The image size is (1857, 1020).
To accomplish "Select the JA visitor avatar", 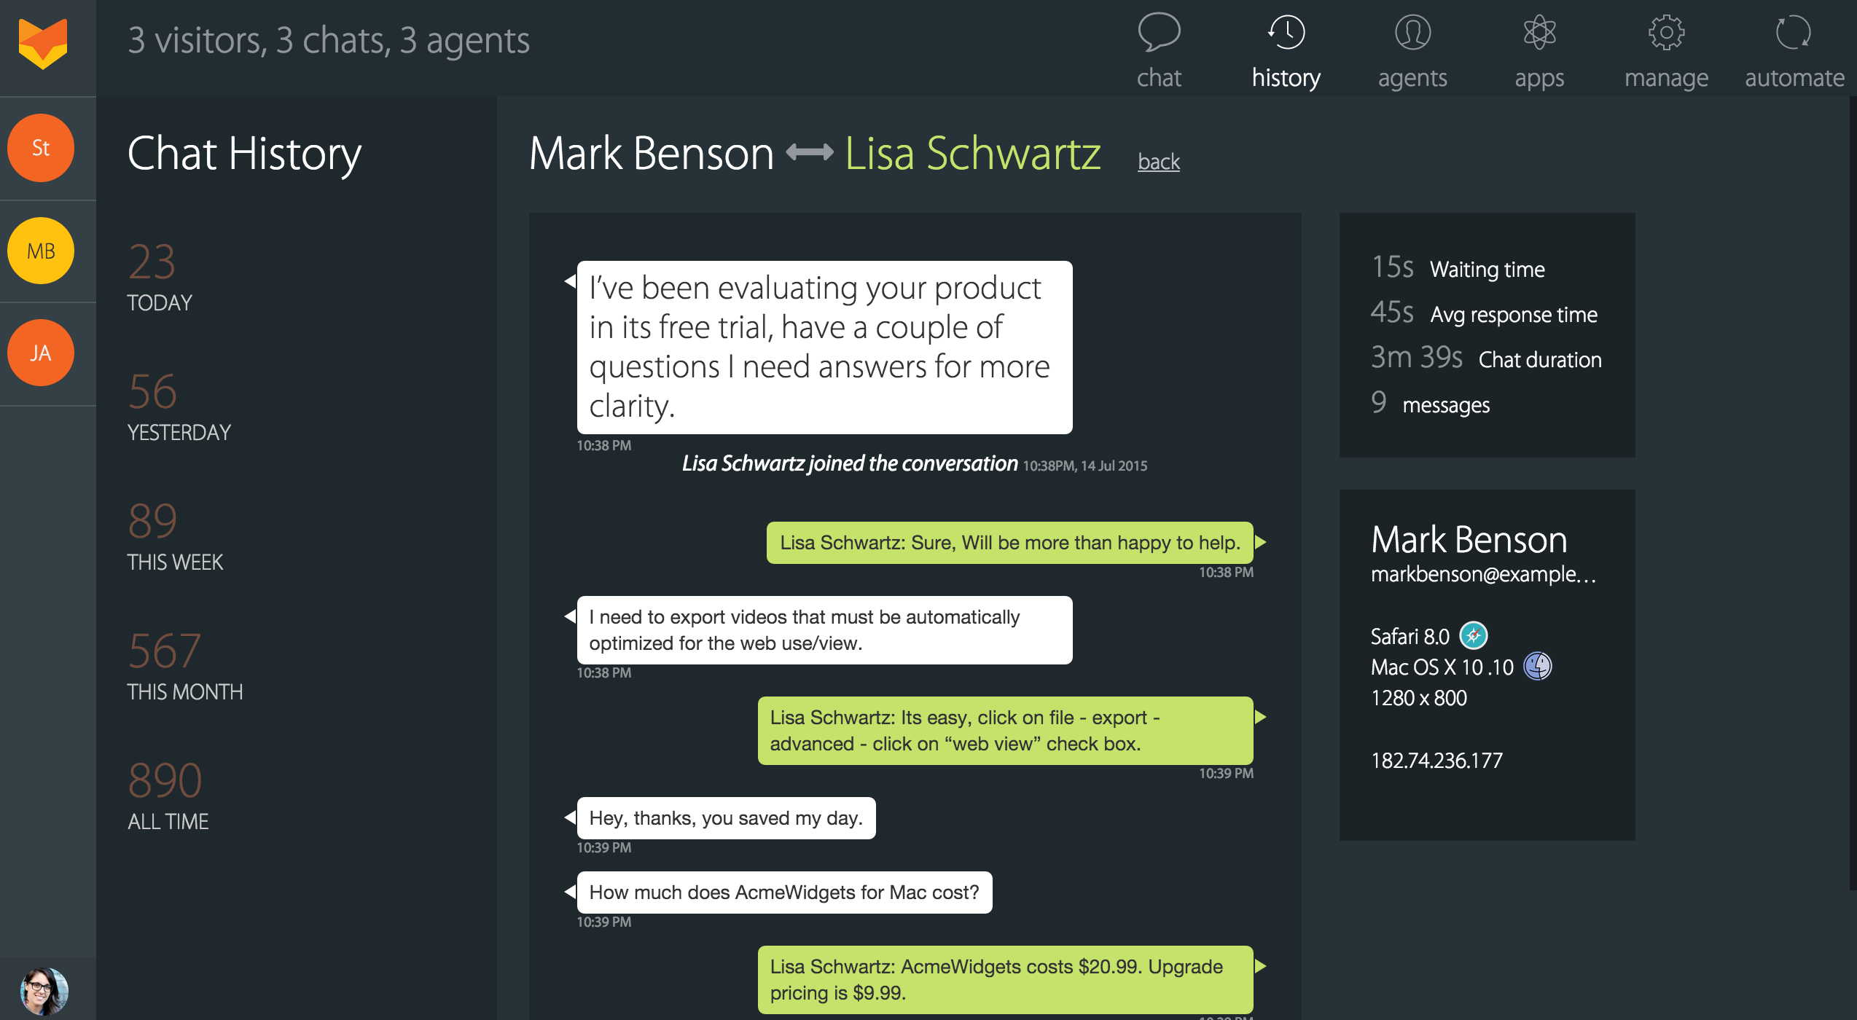I will 41,352.
